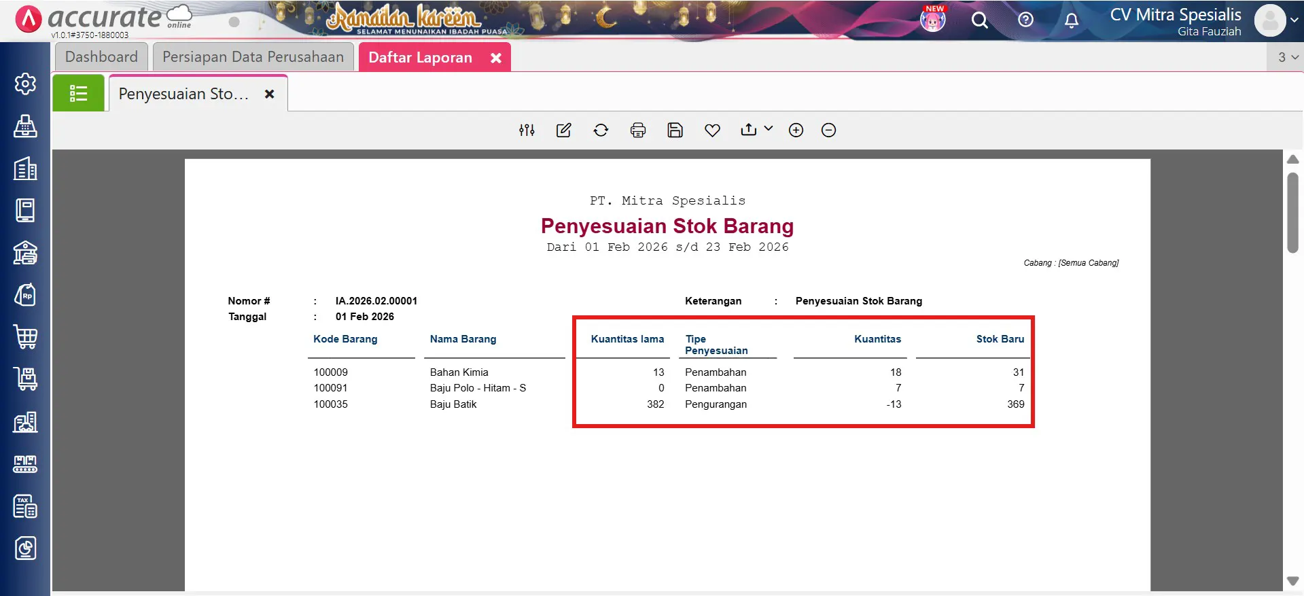This screenshot has width=1304, height=596.
Task: Click the Bahan Kimia item name
Action: (x=459, y=372)
